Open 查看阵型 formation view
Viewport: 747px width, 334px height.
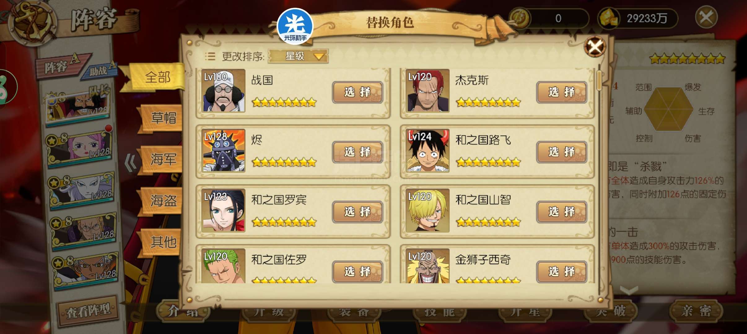[88, 311]
